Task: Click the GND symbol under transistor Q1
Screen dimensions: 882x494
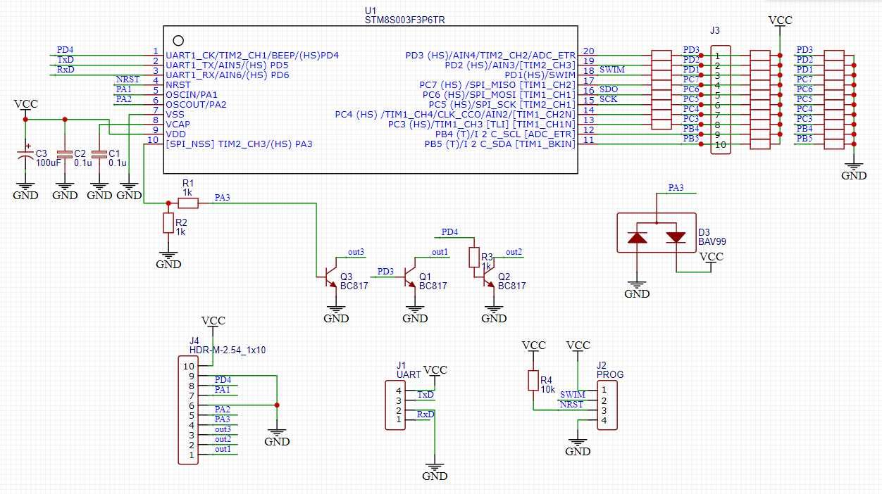Action: 415,314
